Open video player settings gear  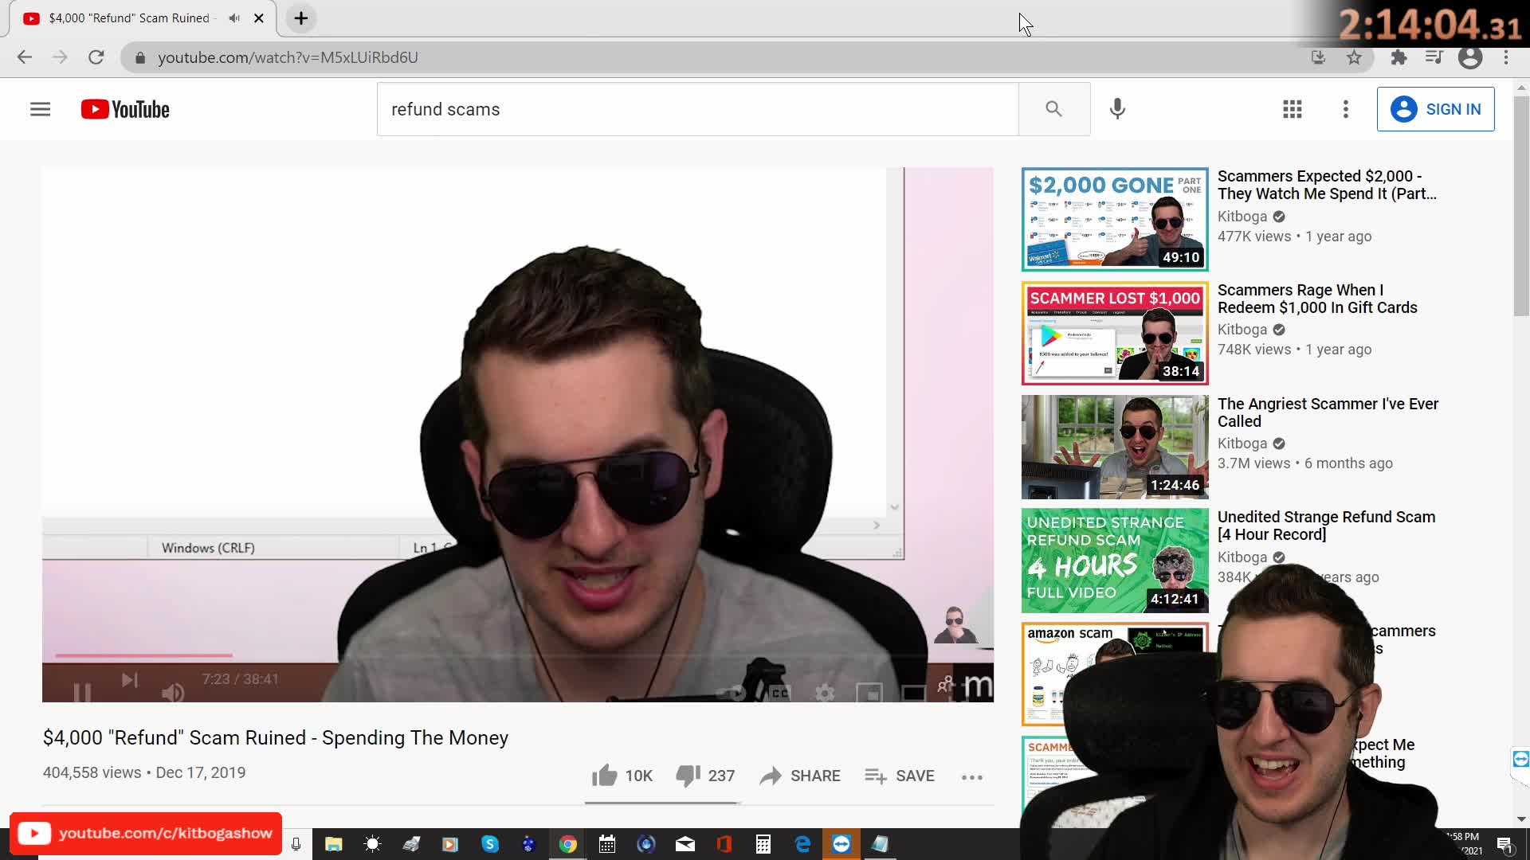pos(825,693)
